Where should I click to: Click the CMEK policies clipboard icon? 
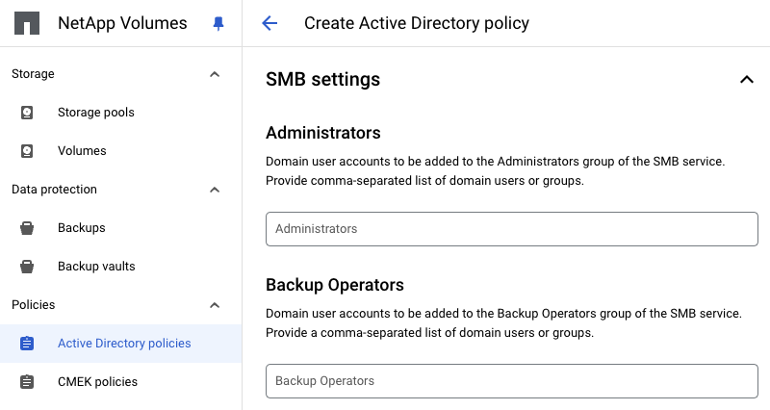(x=27, y=382)
